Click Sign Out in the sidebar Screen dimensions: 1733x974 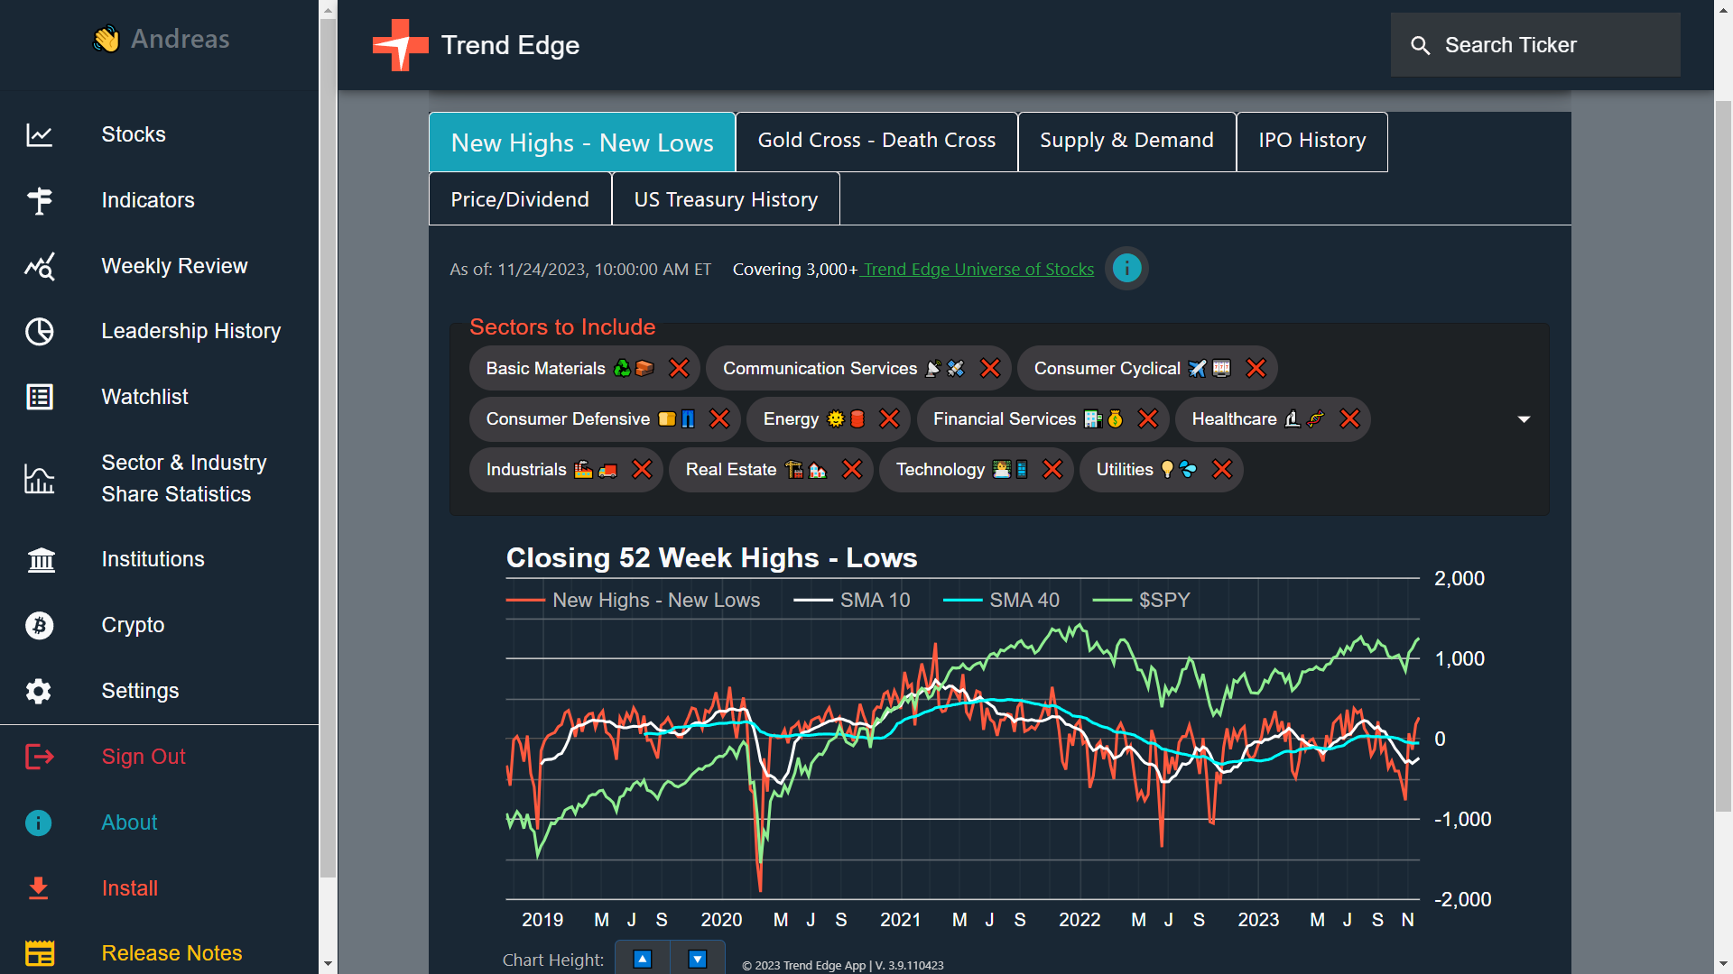(143, 757)
